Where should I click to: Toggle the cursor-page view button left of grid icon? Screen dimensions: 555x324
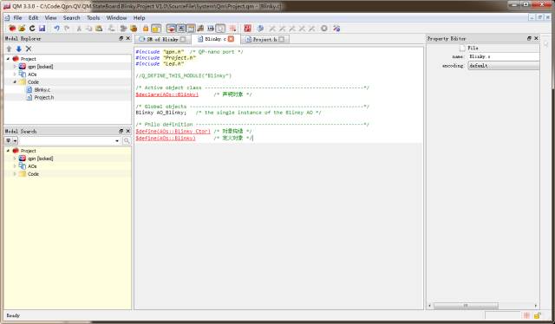click(220, 29)
